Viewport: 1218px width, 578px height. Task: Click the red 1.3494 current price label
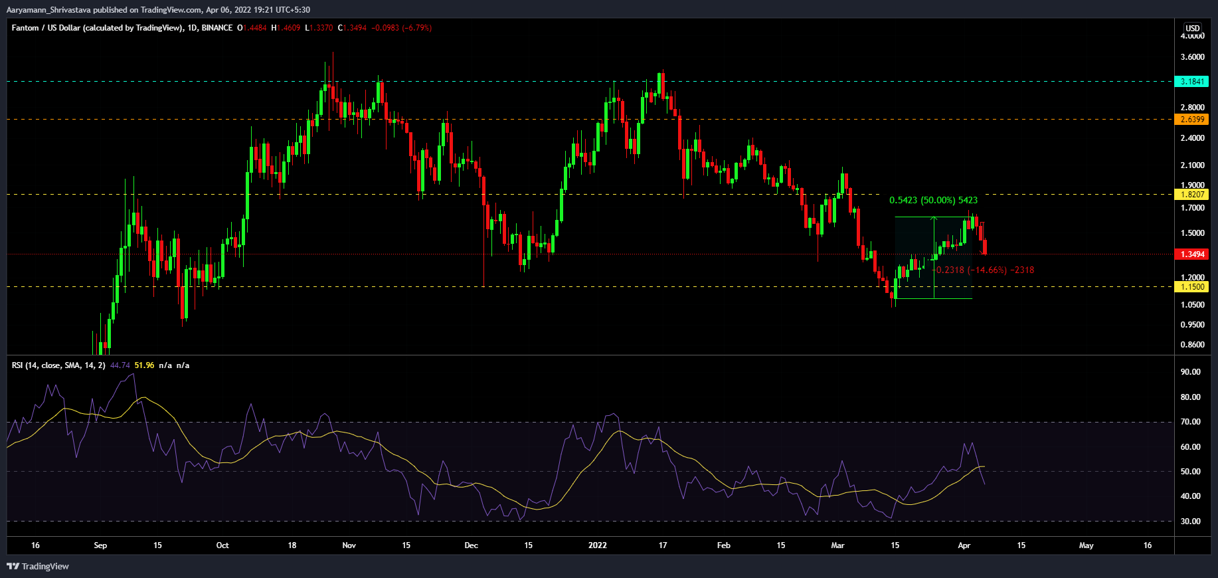[x=1191, y=254]
